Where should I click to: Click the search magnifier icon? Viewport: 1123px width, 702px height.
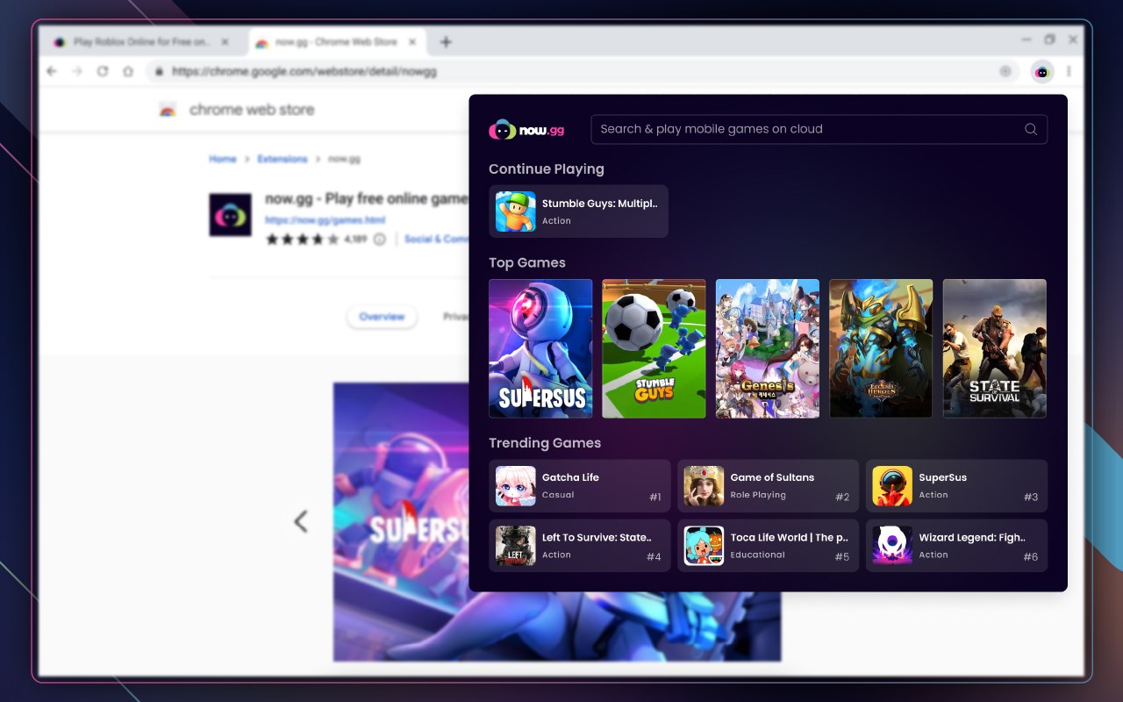1031,129
